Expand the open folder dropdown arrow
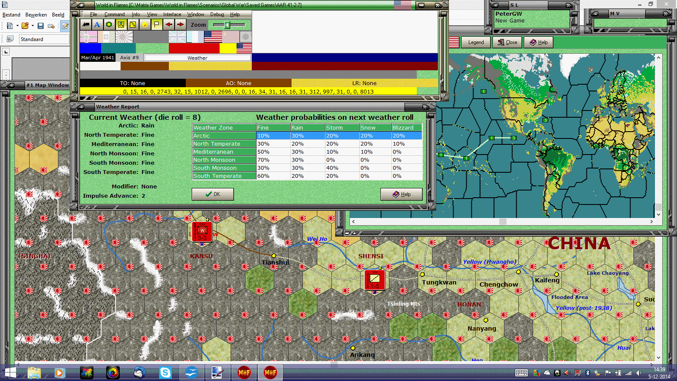 [33, 26]
